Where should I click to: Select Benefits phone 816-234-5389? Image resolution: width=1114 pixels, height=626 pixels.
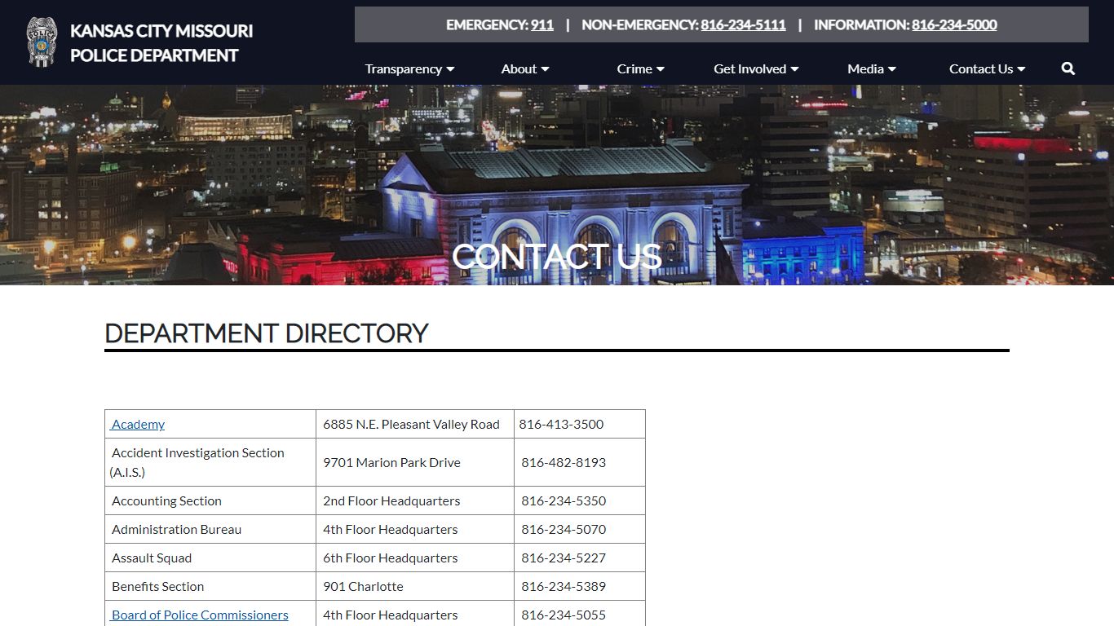tap(564, 586)
